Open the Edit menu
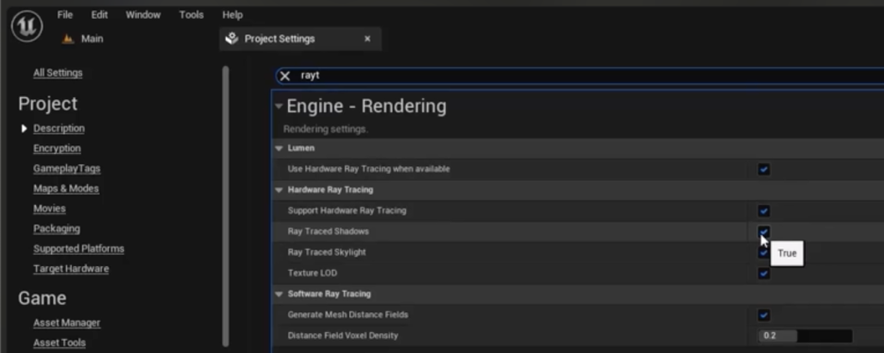Screen dimensions: 884x353 coord(100,15)
